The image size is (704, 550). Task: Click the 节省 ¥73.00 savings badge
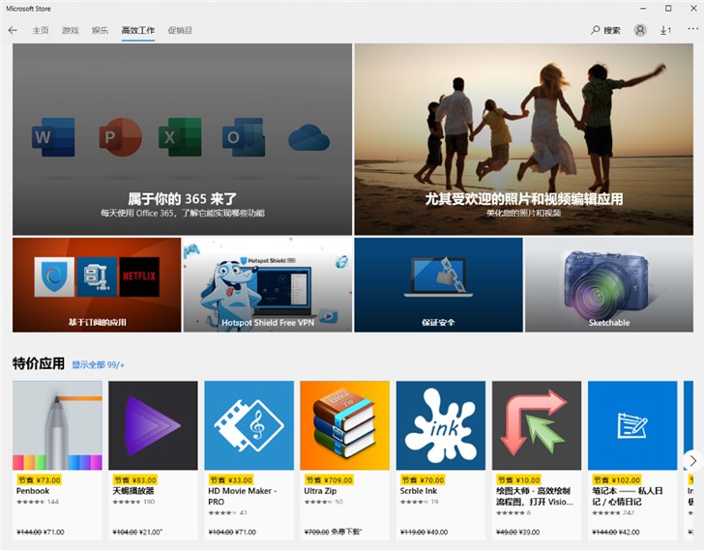click(40, 480)
